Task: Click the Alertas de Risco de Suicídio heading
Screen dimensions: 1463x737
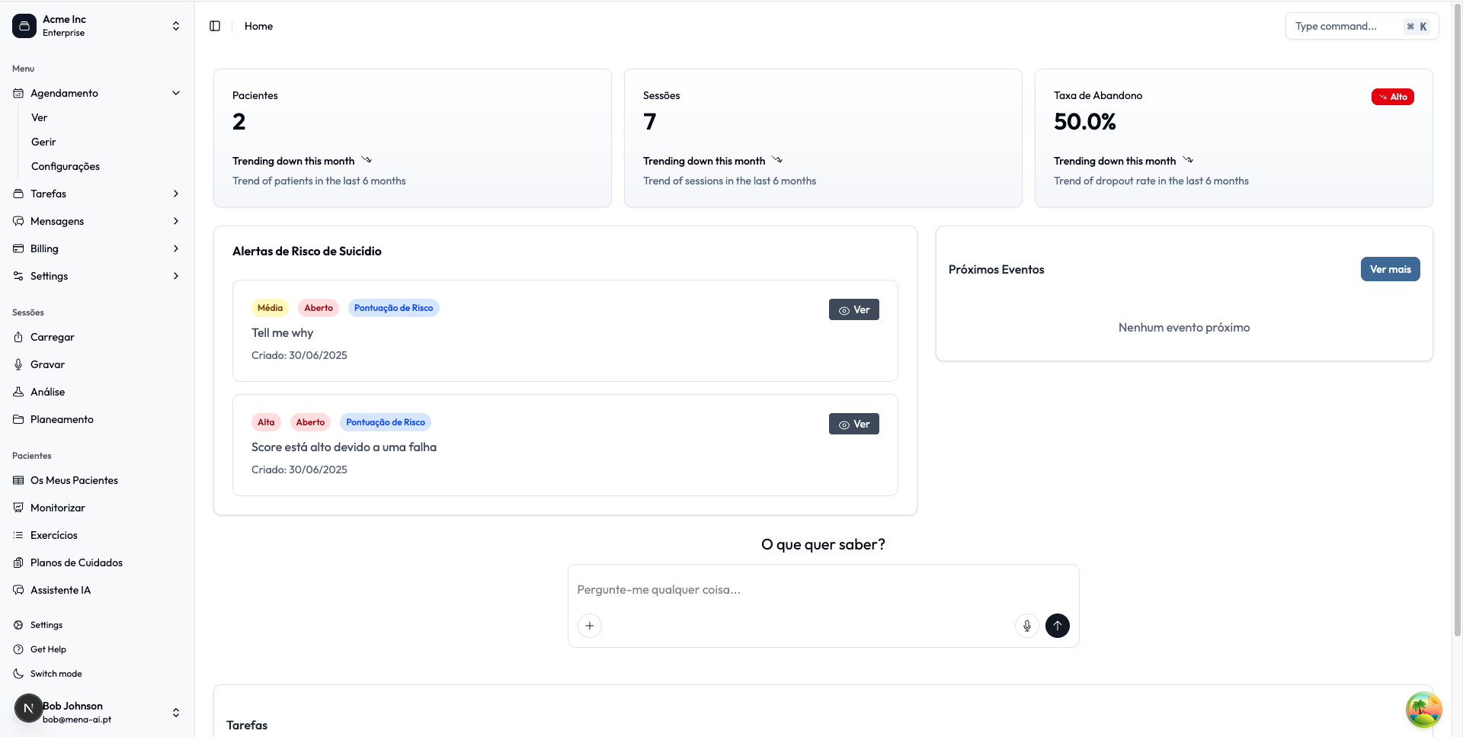Action: 307,252
